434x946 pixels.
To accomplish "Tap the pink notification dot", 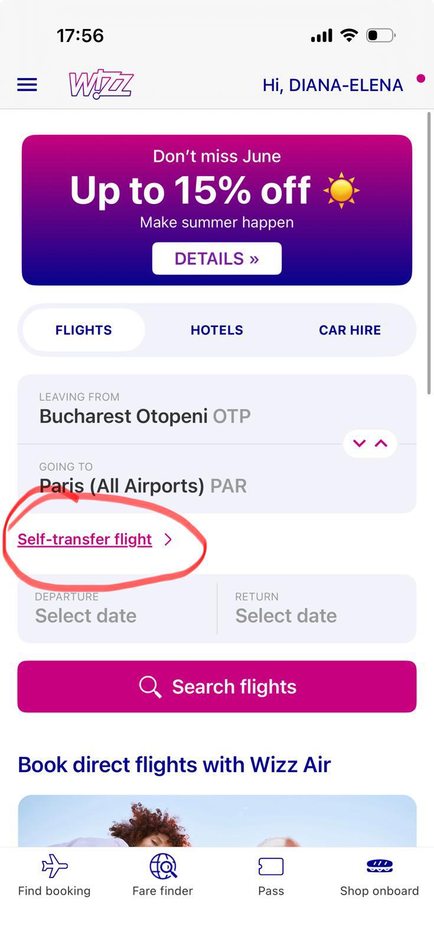I will tap(420, 78).
